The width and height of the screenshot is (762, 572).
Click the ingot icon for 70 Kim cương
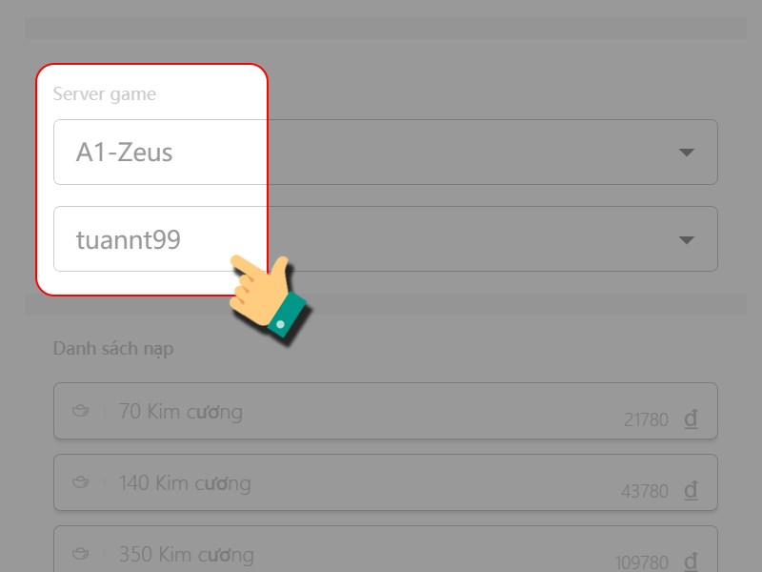pyautogui.click(x=81, y=412)
